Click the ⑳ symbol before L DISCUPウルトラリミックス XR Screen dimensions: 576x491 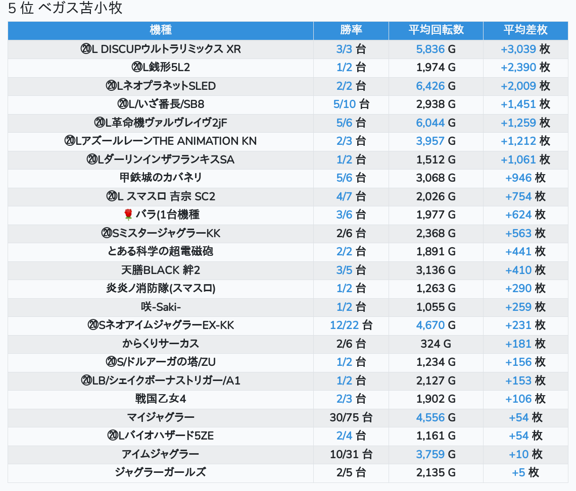pos(85,49)
